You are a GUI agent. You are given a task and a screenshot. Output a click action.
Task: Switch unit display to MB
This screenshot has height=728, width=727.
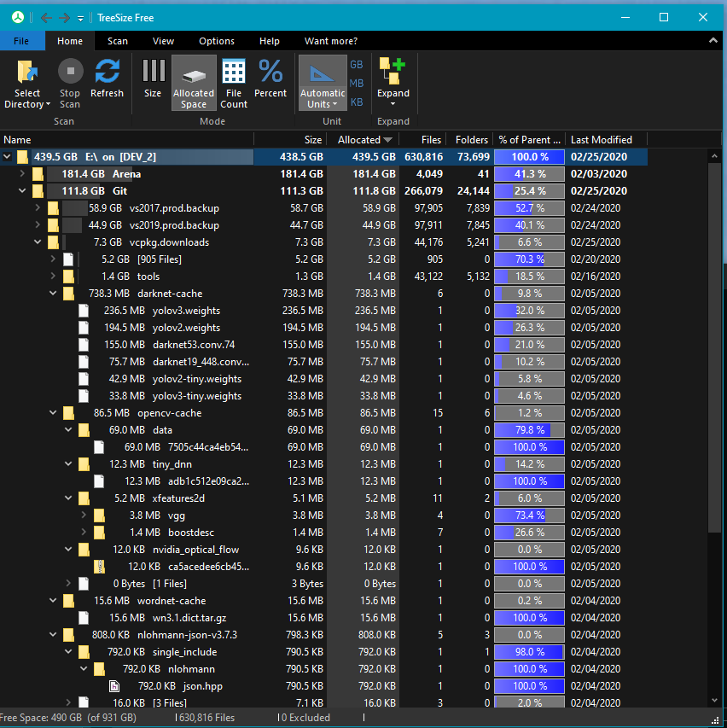click(x=357, y=82)
